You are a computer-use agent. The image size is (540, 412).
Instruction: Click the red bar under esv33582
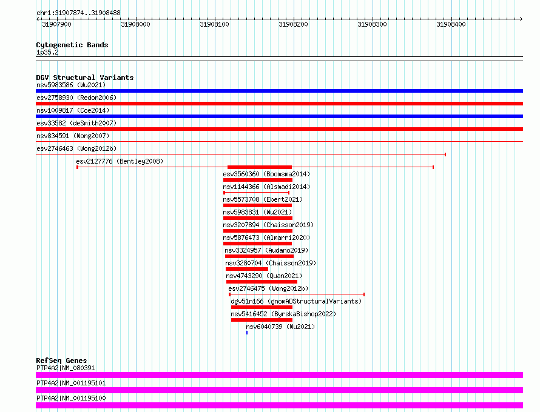[279, 129]
